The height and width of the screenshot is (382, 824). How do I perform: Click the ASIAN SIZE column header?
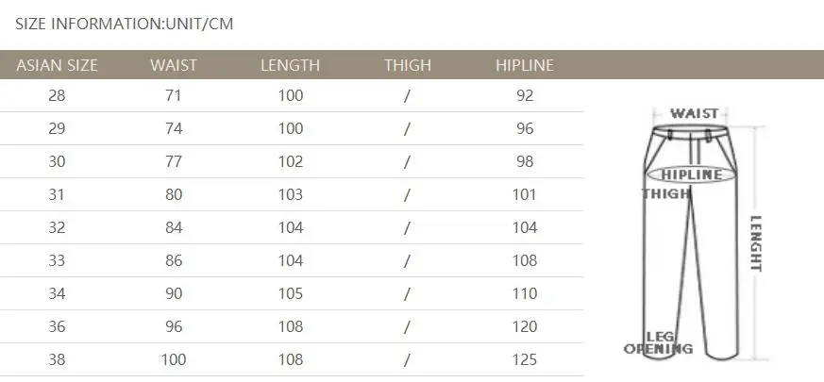(x=57, y=65)
